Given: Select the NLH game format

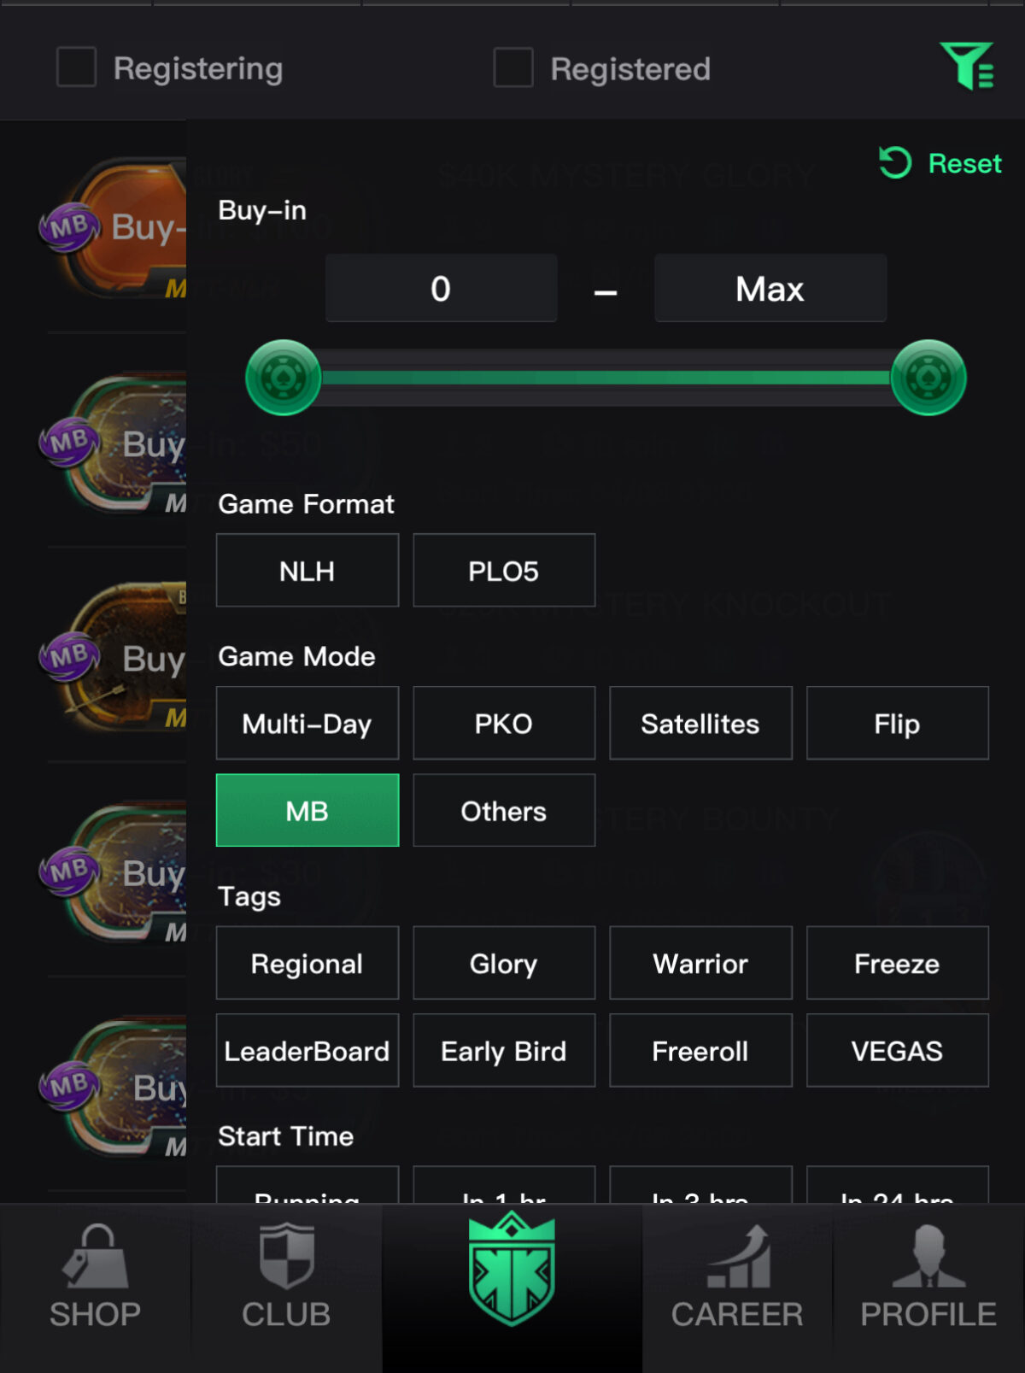Looking at the screenshot, I should [307, 570].
